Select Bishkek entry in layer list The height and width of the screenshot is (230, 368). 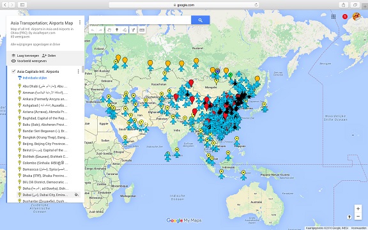point(45,157)
